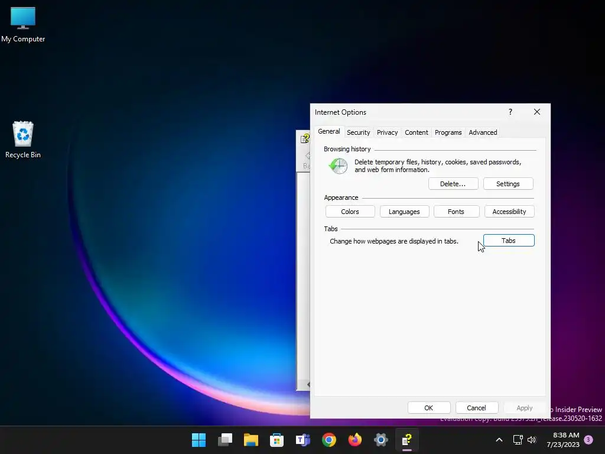Open volume control tray icon
605x454 pixels.
pyautogui.click(x=532, y=440)
